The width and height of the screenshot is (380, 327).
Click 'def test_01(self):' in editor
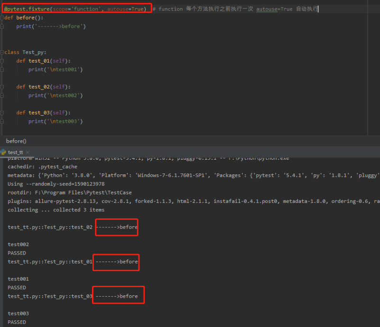click(43, 61)
